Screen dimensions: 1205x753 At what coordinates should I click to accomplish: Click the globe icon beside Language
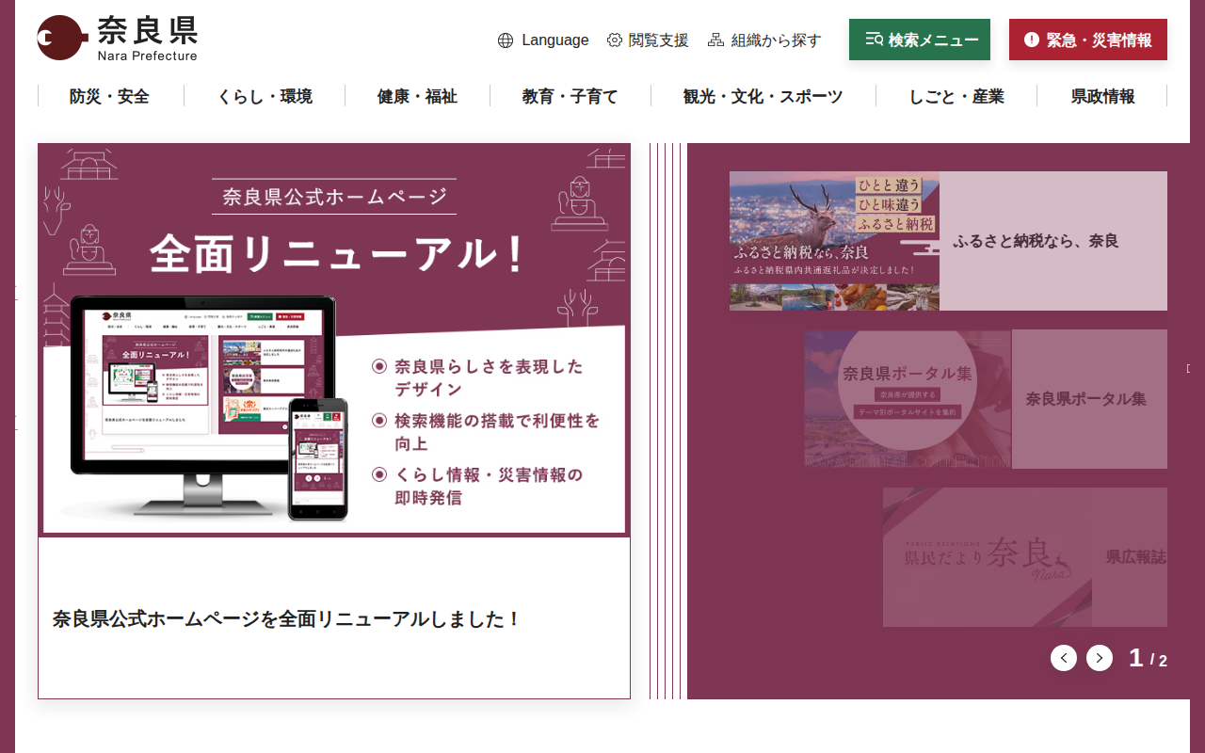(x=506, y=40)
